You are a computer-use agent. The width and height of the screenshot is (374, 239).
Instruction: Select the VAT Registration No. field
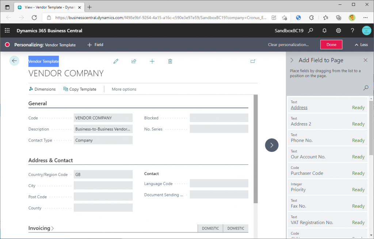pyautogui.click(x=328, y=220)
